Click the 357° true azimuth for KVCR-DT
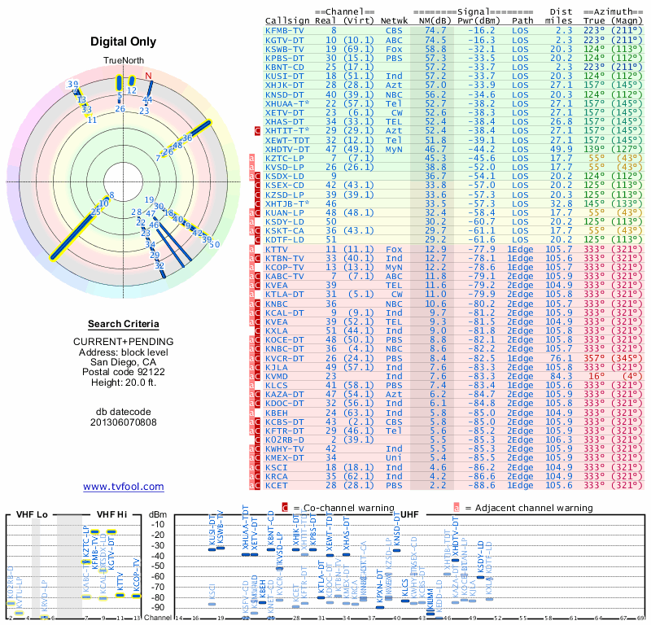 coord(594,358)
